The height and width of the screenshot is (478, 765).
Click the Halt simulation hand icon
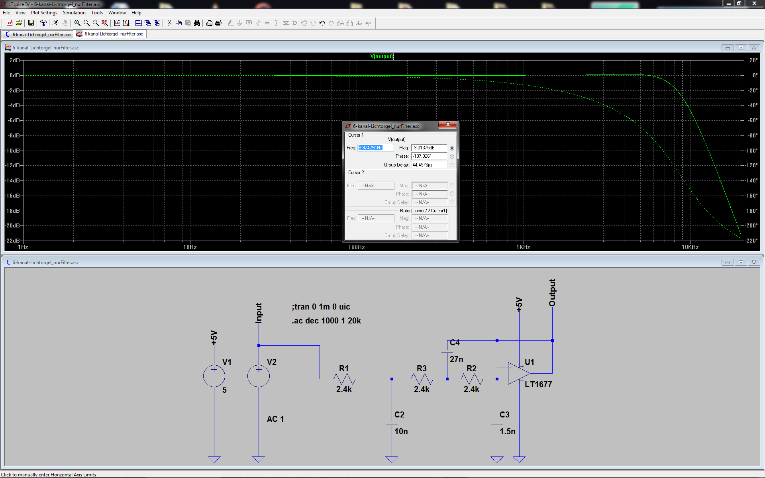[x=65, y=23]
